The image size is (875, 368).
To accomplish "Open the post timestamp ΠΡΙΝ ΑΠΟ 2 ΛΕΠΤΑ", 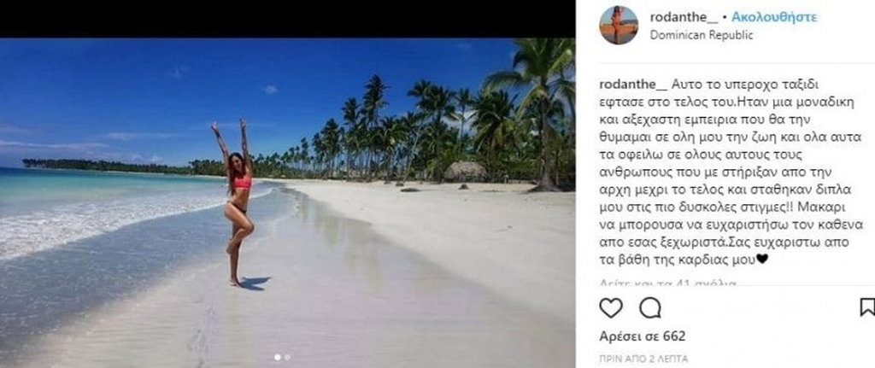I will (643, 359).
